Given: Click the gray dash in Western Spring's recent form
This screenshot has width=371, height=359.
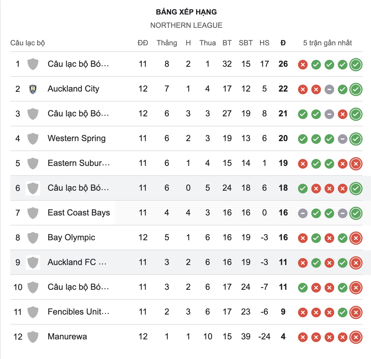Looking at the screenshot, I should [x=343, y=138].
